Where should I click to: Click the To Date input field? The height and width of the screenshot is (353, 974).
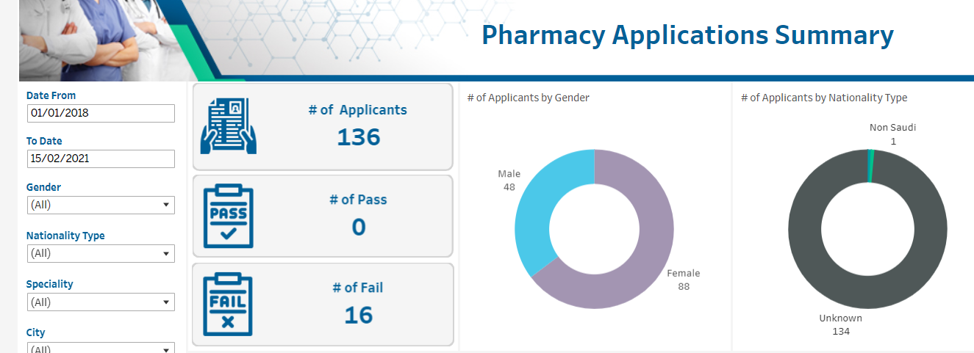[x=101, y=159]
